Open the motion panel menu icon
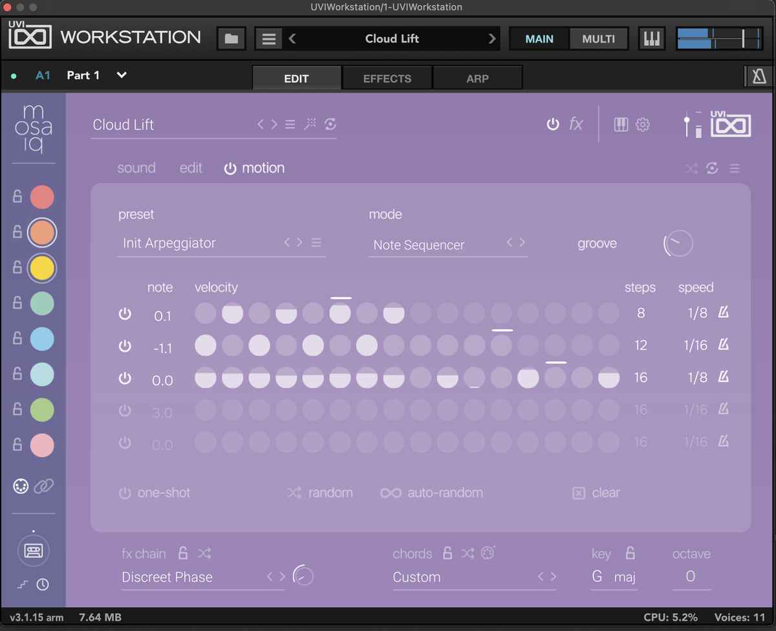The width and height of the screenshot is (776, 631). pyautogui.click(x=735, y=169)
